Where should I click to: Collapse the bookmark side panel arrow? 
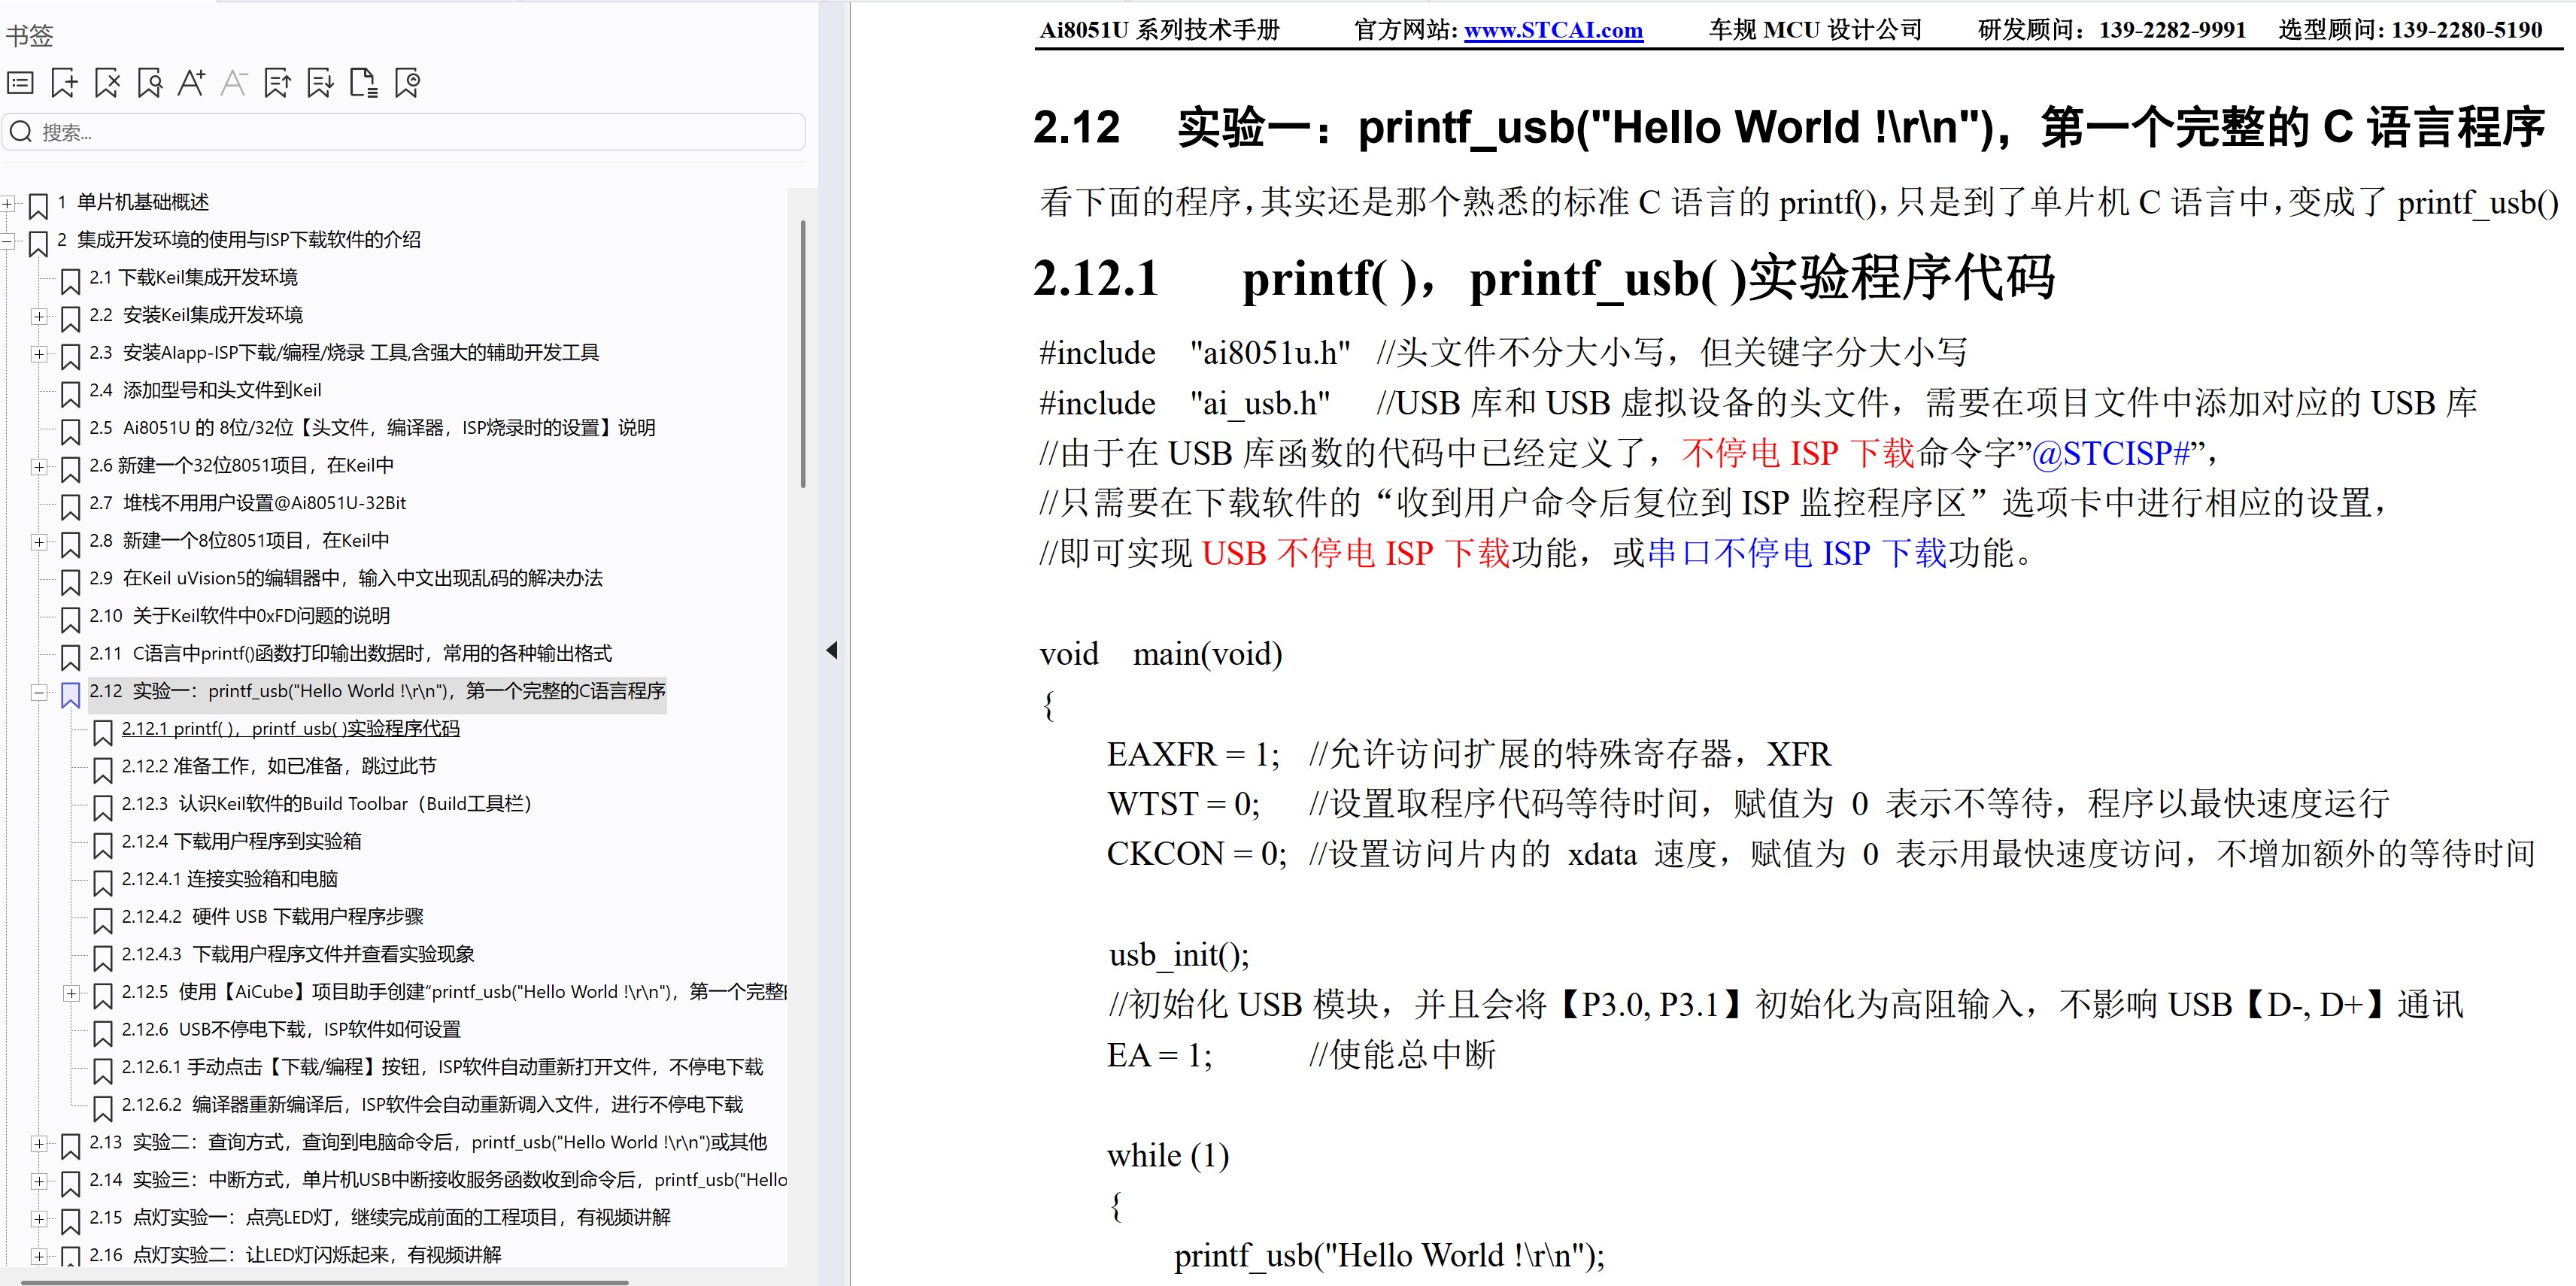(832, 650)
